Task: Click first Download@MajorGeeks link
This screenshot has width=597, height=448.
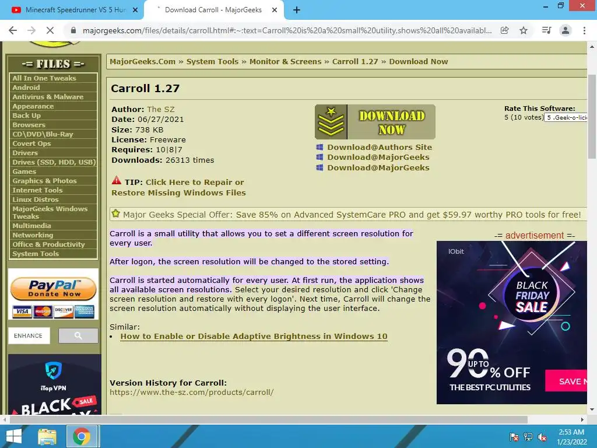Action: tap(378, 157)
